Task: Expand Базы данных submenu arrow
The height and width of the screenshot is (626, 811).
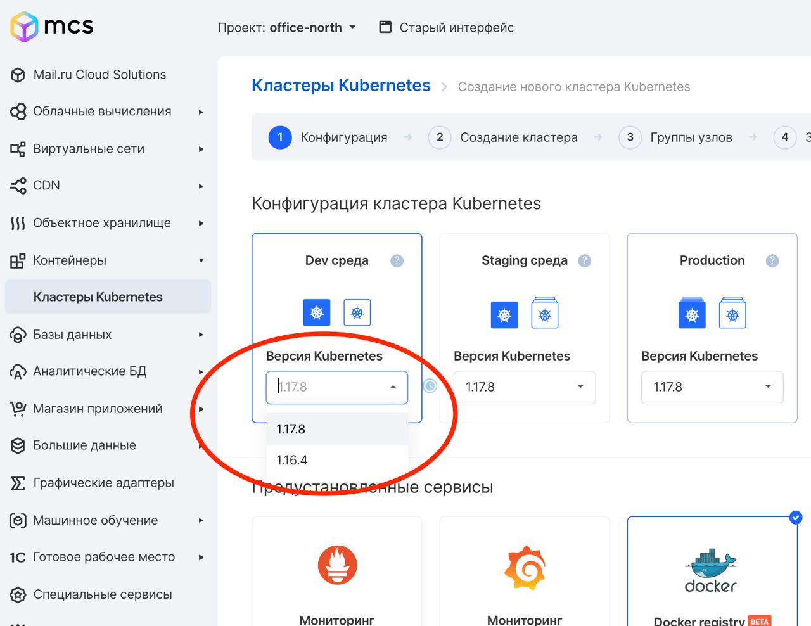Action: [x=201, y=335]
